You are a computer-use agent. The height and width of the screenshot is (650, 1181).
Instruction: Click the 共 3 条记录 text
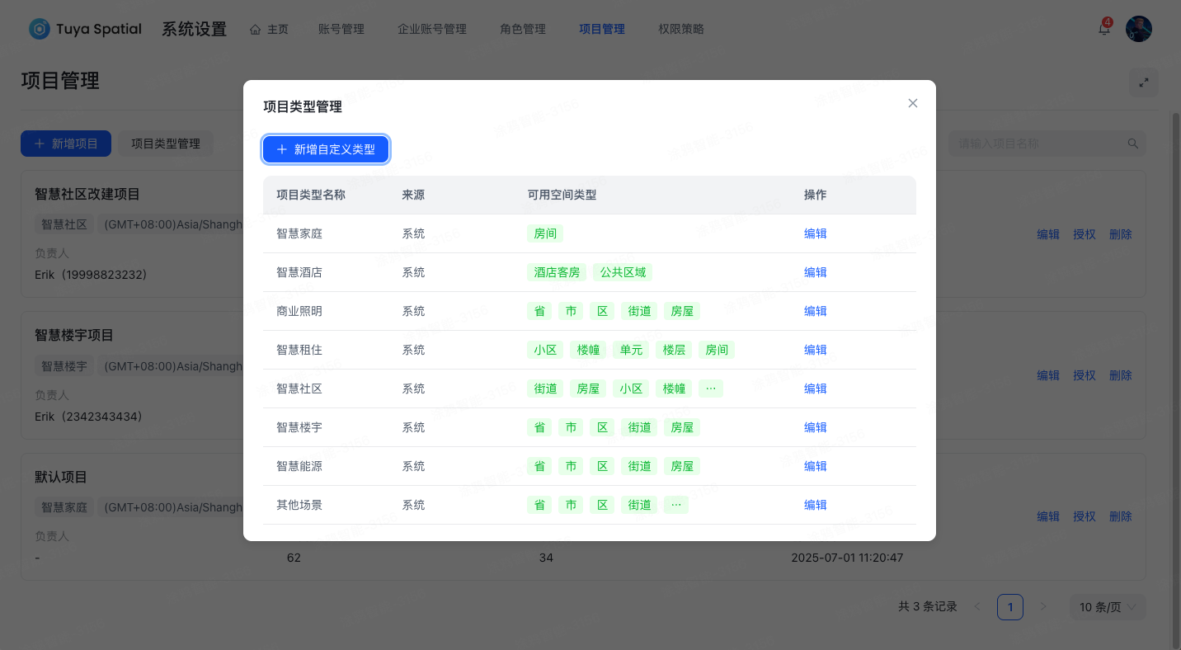click(928, 607)
